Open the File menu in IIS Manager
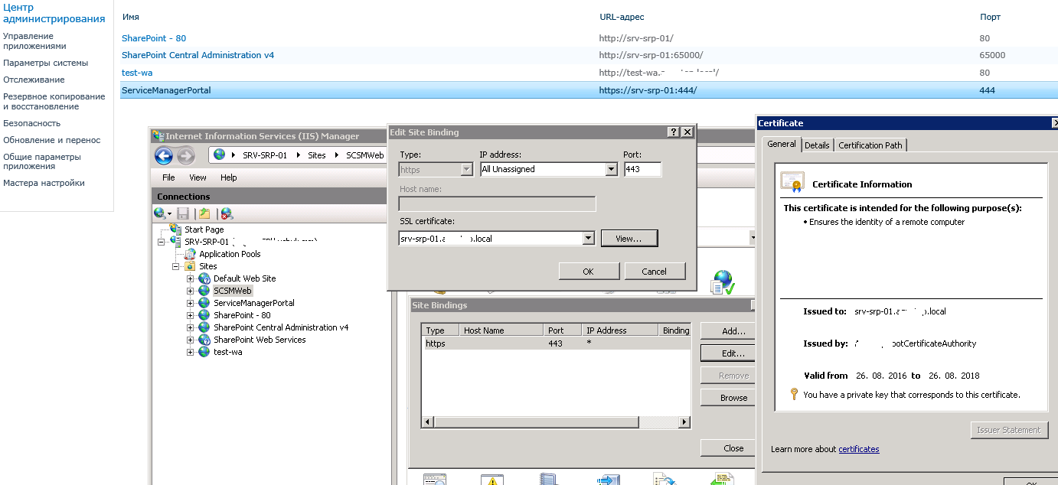Screen dimensions: 1058x485 [x=168, y=177]
